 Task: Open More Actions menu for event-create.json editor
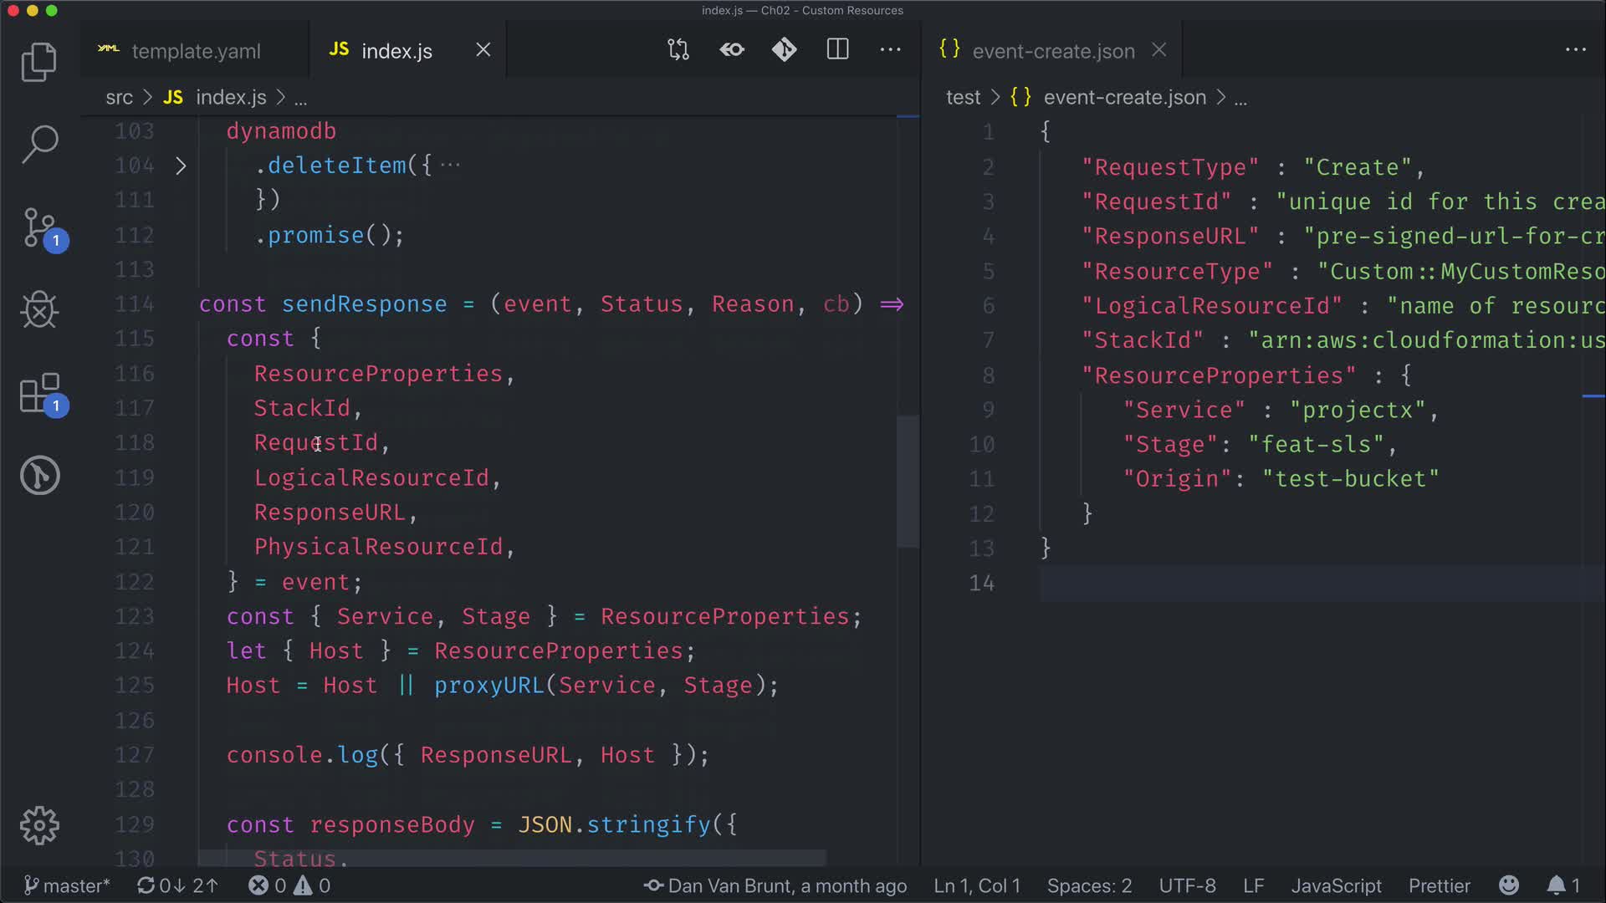pos(1576,50)
